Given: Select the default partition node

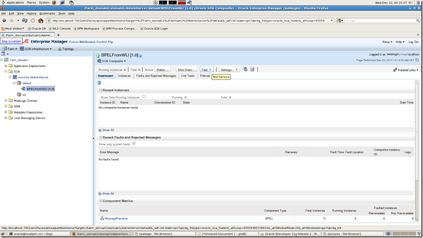Looking at the screenshot, I should tap(27, 83).
